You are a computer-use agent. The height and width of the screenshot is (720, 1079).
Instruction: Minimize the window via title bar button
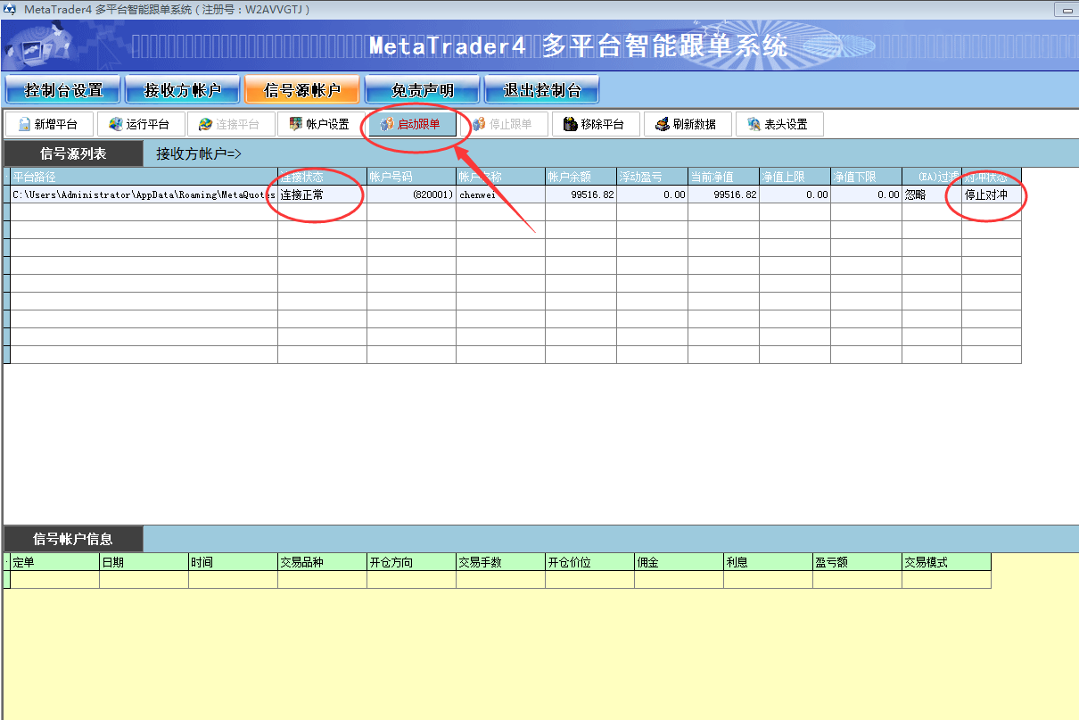pyautogui.click(x=1067, y=10)
